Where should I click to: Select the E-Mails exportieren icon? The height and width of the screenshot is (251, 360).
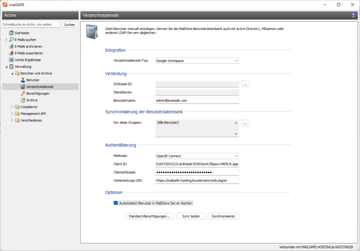click(x=12, y=53)
